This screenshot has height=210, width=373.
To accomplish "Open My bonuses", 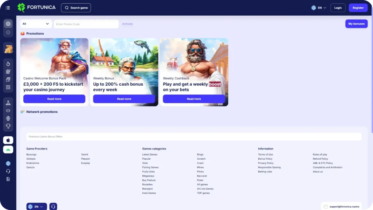I will pyautogui.click(x=356, y=24).
